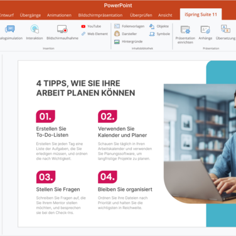Click the 02. number badge
Image resolution: width=236 pixels, height=236 pixels.
tap(107, 116)
